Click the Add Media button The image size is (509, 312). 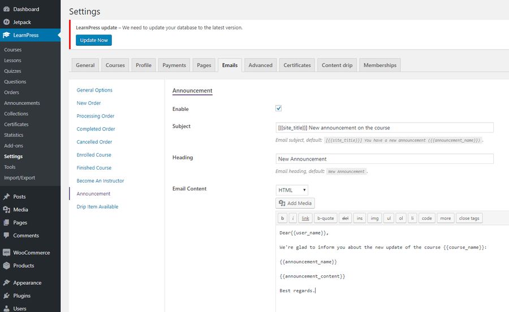coord(295,203)
